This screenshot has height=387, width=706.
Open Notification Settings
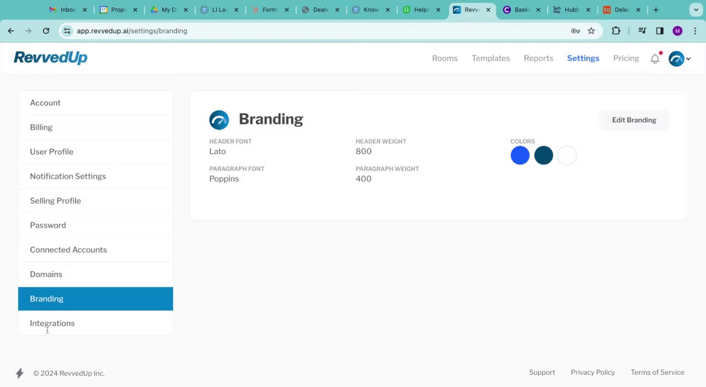coord(95,176)
